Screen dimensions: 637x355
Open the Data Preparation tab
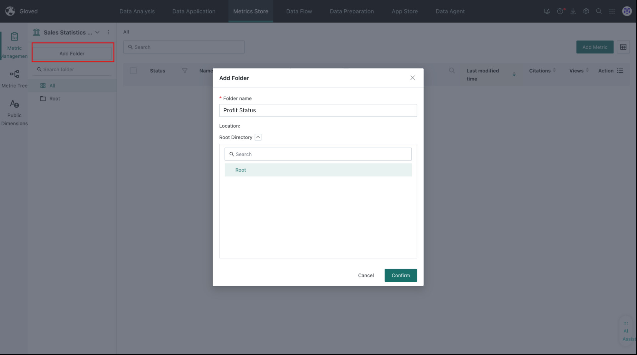coord(352,11)
